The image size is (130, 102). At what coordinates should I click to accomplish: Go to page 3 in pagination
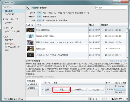tap(96, 99)
